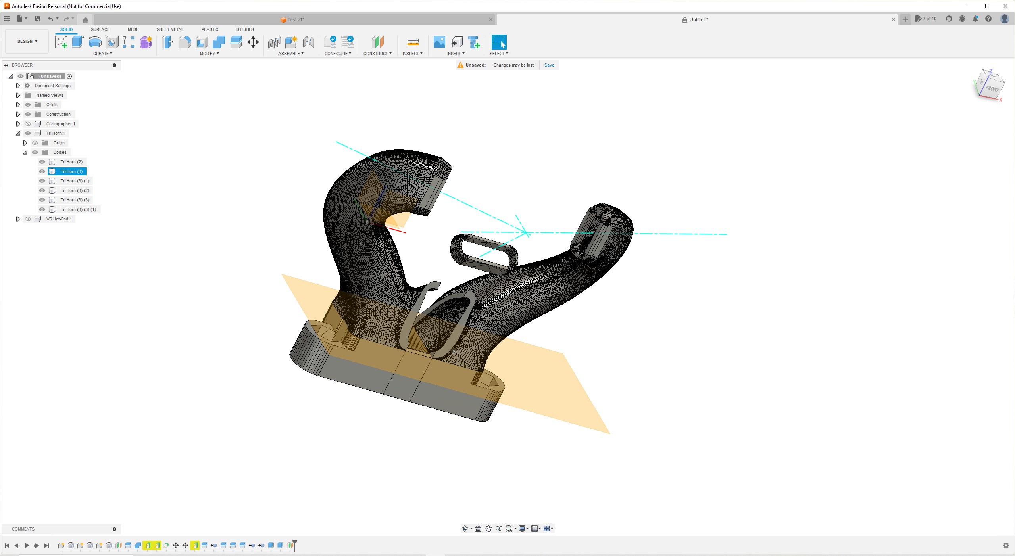Toggle visibility of V6 Hot-End:1

point(28,219)
